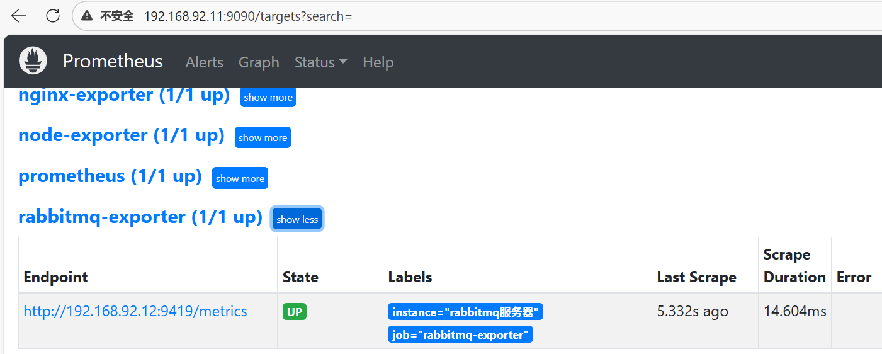Viewport: 882px width, 354px height.
Task: Open the Status dropdown menu
Action: [321, 62]
